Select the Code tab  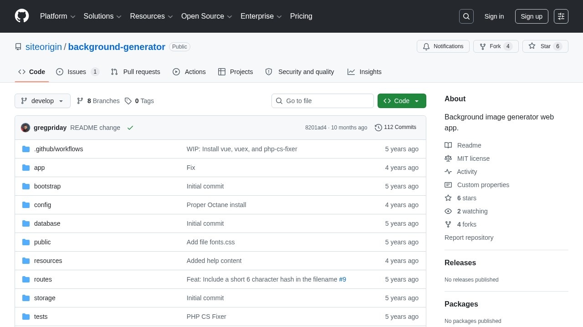coord(32,72)
